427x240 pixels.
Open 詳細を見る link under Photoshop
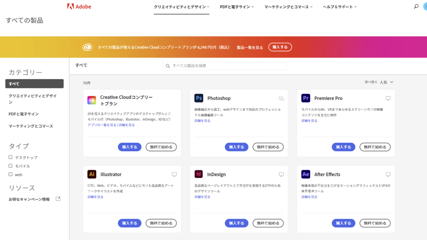pos(202,120)
